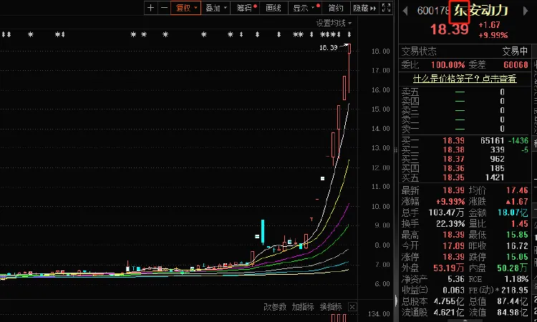The image size is (537, 322).
Task: Expand the 显示 display options dropdown
Action: [304, 9]
